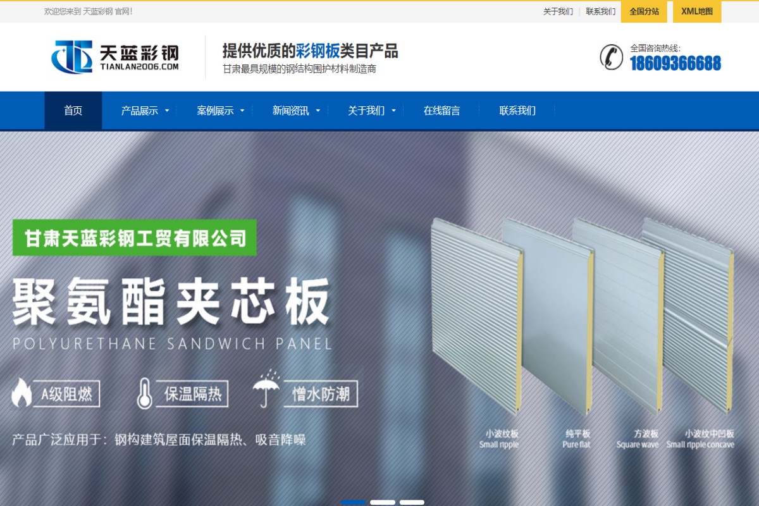Viewport: 759px width, 506px height.
Task: Click the top bar 关于我们 link
Action: click(x=558, y=11)
